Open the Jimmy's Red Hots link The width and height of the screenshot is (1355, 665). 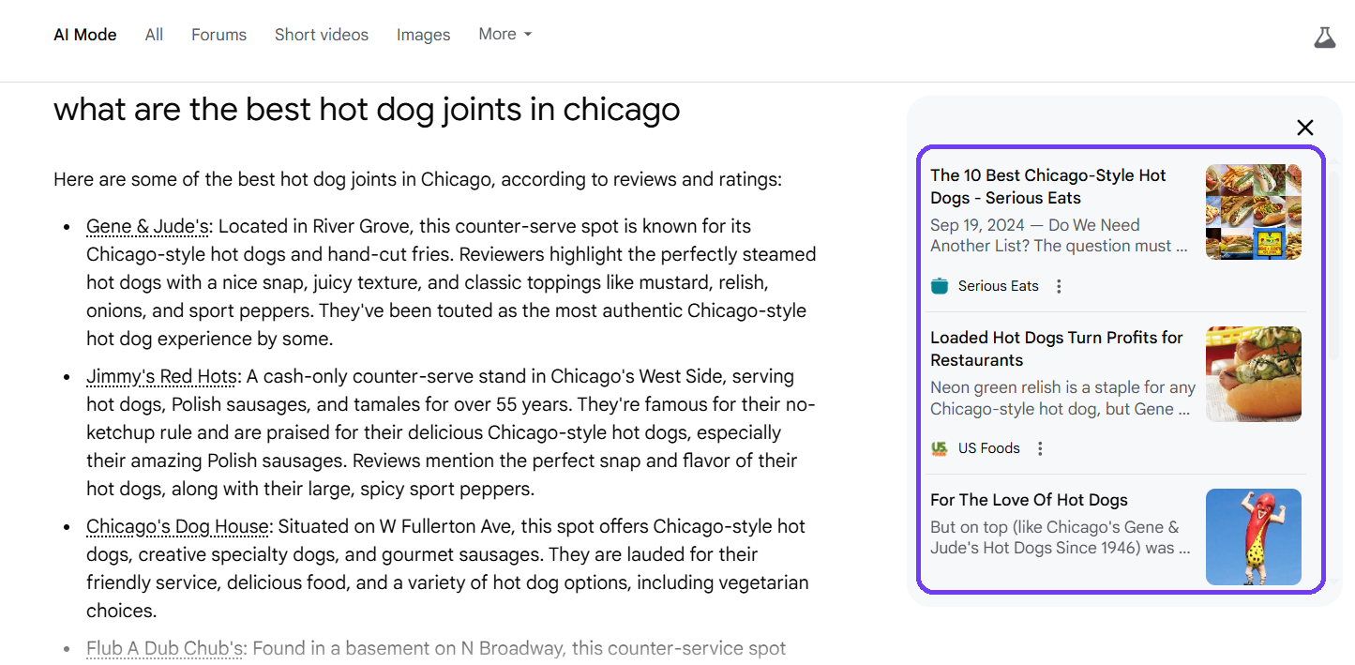pyautogui.click(x=161, y=376)
